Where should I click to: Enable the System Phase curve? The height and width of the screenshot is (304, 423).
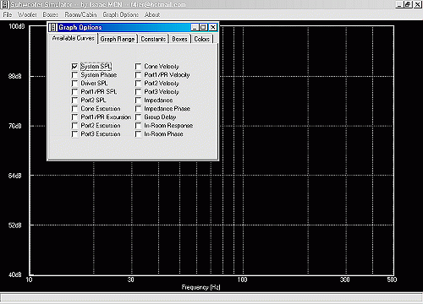pyautogui.click(x=74, y=75)
